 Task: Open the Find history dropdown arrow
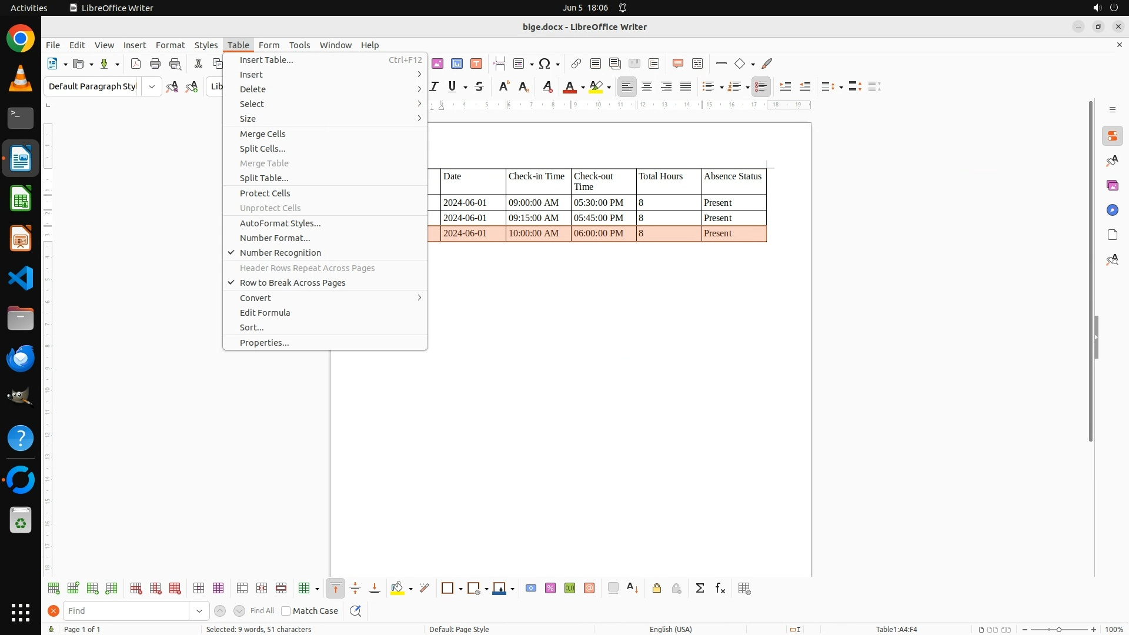pyautogui.click(x=199, y=611)
